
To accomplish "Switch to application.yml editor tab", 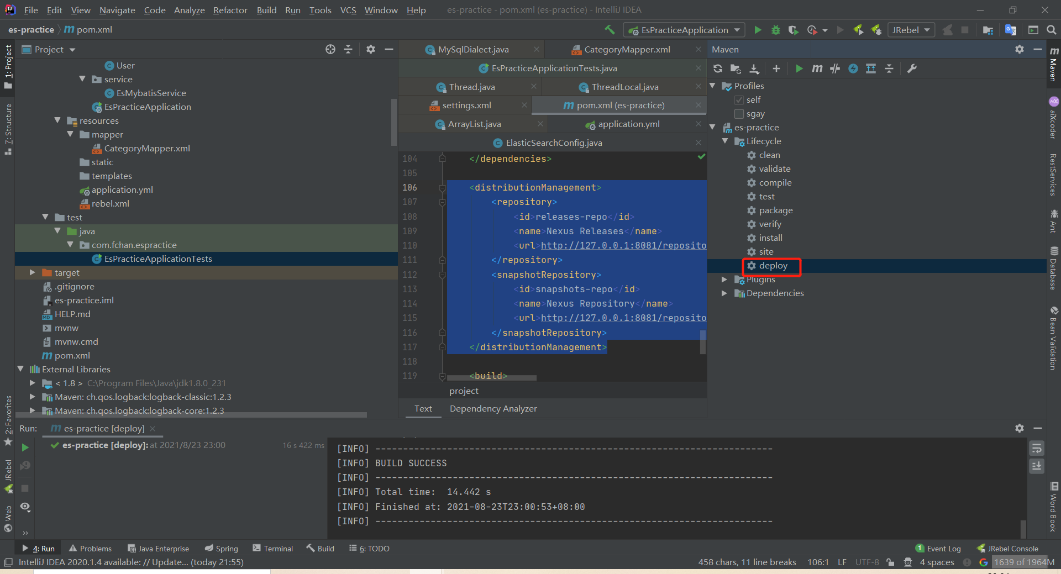I will pos(628,124).
